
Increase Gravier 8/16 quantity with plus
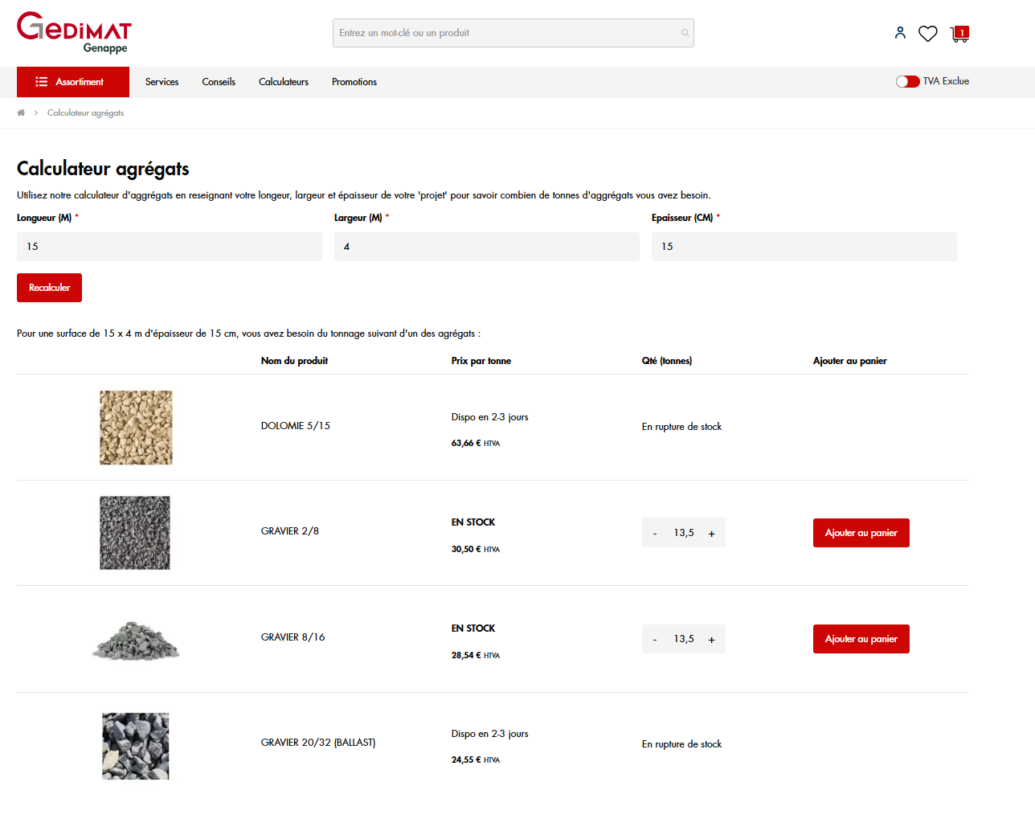pos(711,640)
